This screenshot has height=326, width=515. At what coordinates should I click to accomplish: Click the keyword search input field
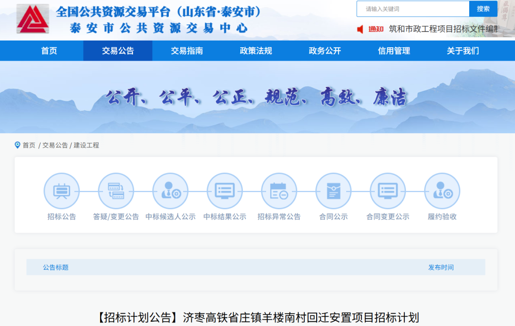click(413, 9)
